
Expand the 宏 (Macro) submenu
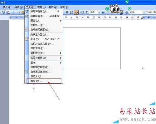pyautogui.click(x=61, y=63)
